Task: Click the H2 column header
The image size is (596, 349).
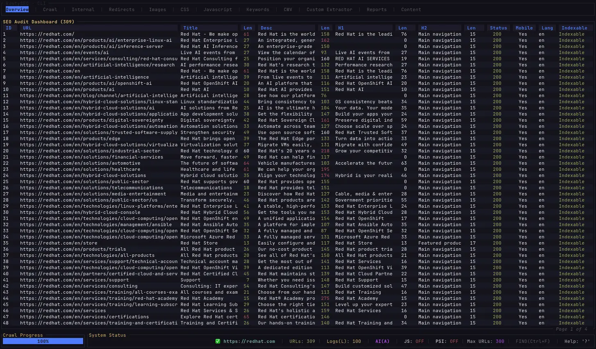Action: coord(424,28)
